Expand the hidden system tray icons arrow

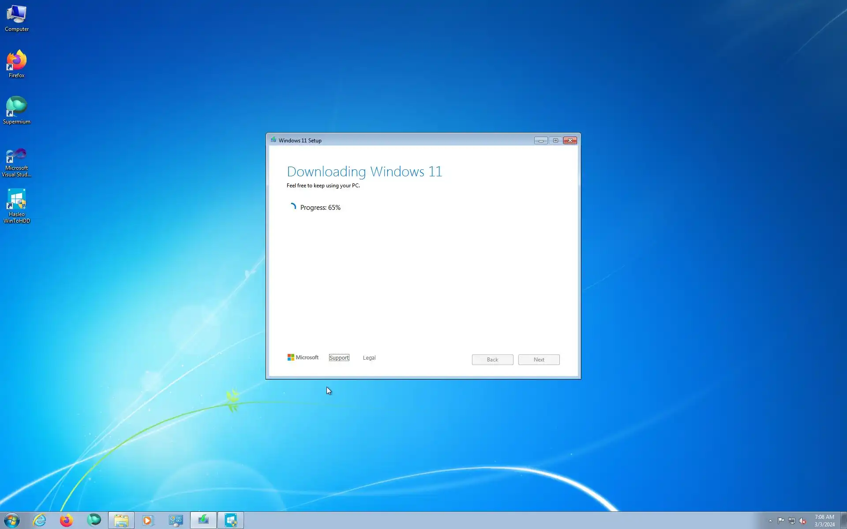[770, 521]
